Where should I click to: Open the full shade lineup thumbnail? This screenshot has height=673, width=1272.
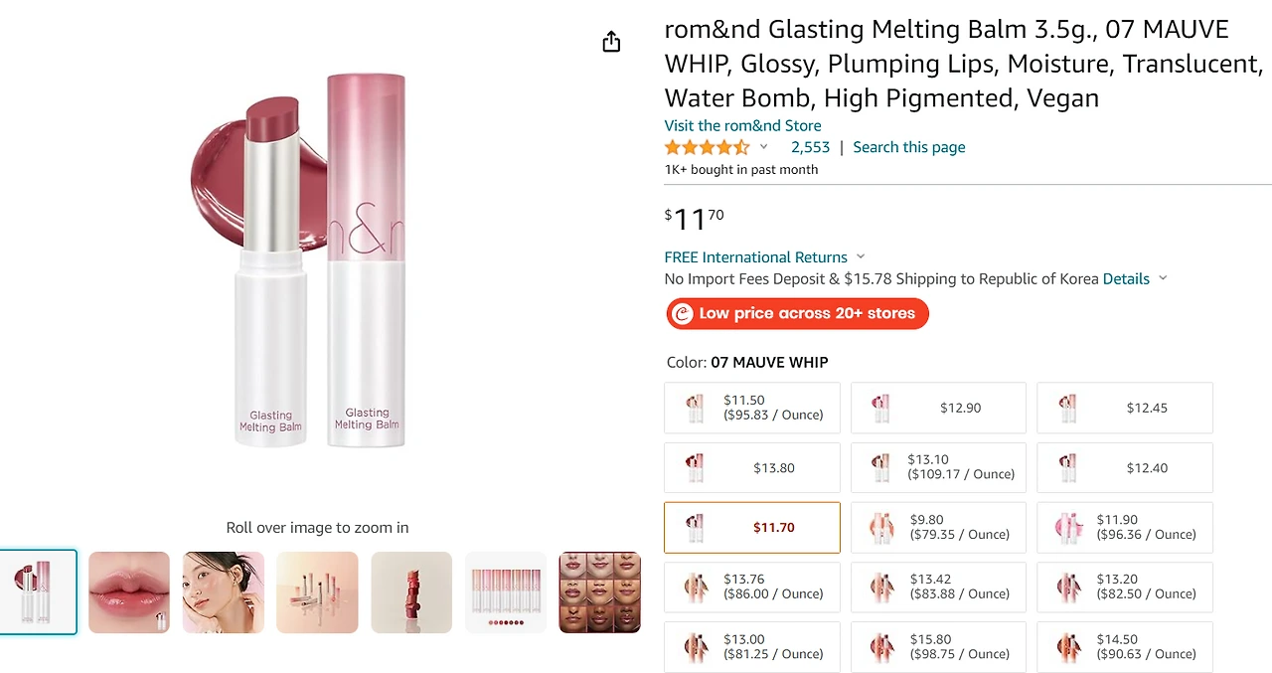(x=506, y=592)
